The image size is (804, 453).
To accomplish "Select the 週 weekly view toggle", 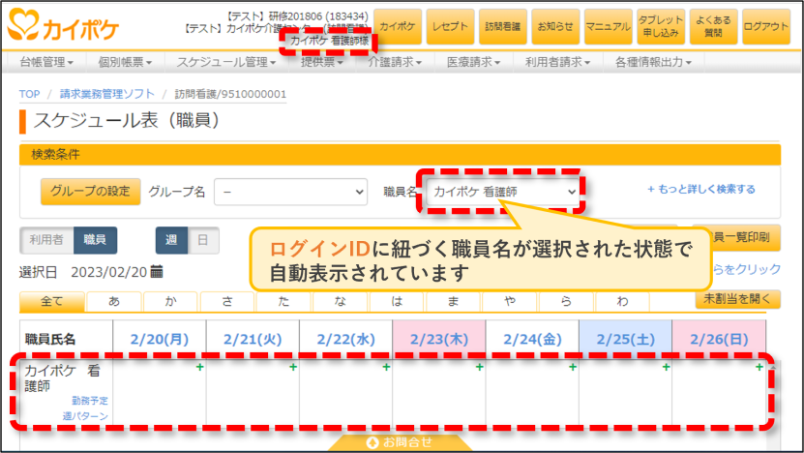I will [x=171, y=240].
